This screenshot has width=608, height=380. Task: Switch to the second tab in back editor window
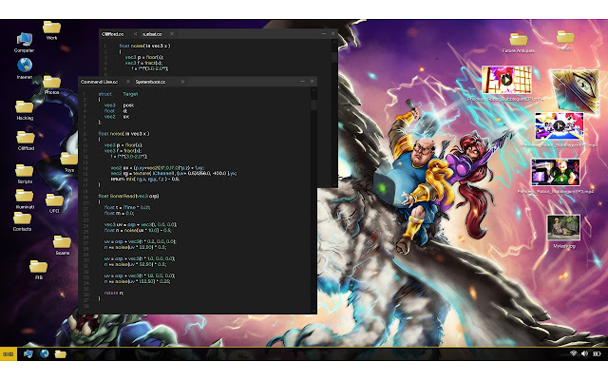(152, 34)
